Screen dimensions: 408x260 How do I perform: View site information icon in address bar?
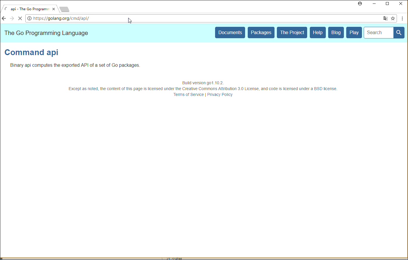click(29, 18)
